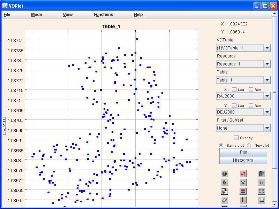Image resolution: width=279 pixels, height=209 pixels.
Task: Maximize the VOPlot window
Action: [265, 6]
